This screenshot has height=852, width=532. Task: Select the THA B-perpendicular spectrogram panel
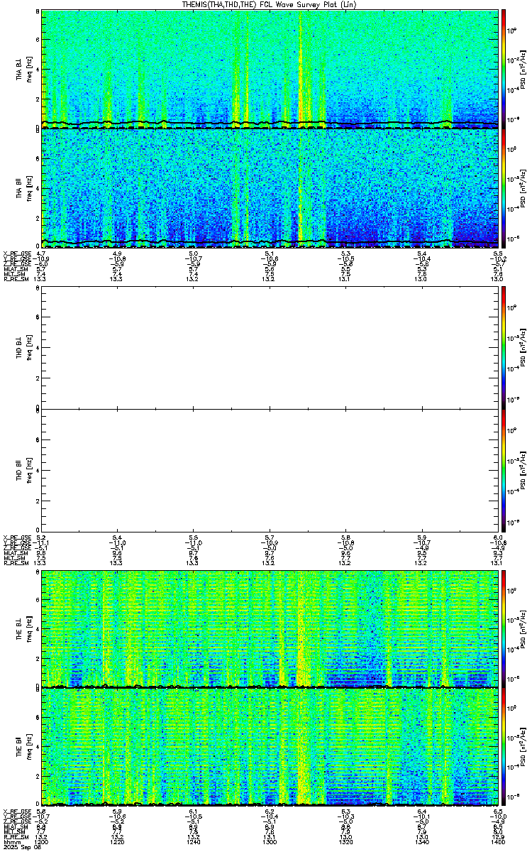point(270,69)
